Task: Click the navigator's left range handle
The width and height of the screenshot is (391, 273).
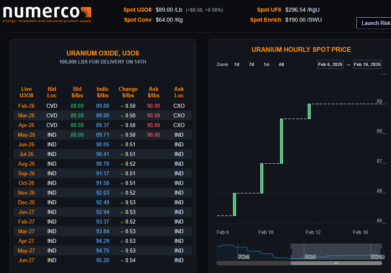Action: 290,252
